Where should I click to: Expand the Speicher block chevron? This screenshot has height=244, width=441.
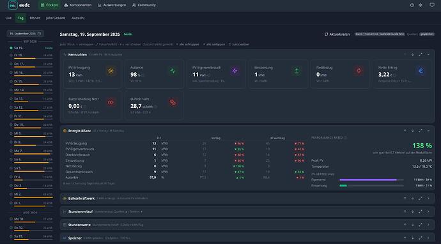pyautogui.click(x=428, y=238)
